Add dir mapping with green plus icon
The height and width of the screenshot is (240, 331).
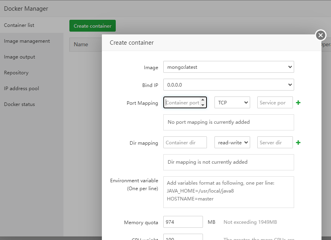pyautogui.click(x=298, y=143)
